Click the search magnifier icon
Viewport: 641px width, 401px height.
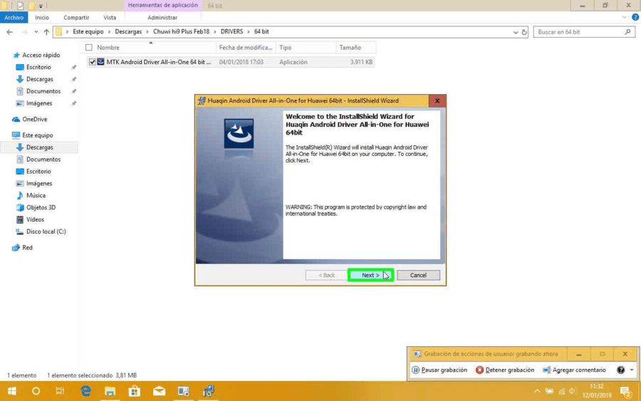click(627, 32)
